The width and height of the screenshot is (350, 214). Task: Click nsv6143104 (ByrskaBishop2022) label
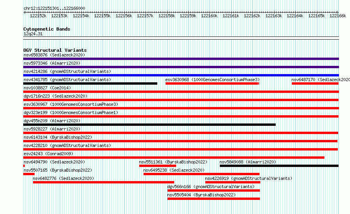[58, 137]
